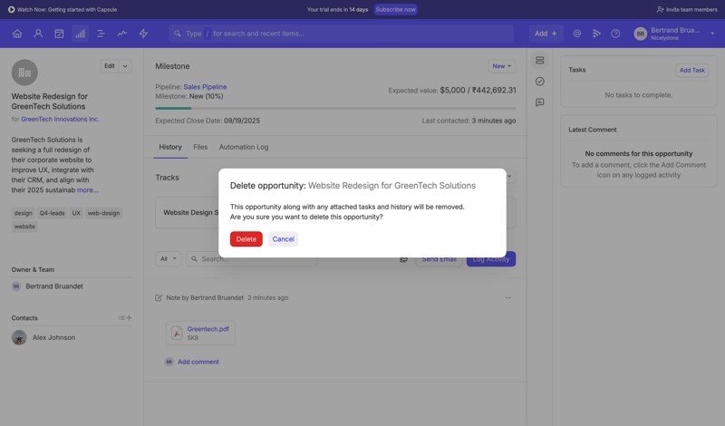Click the contacts list icon

[x=121, y=318]
